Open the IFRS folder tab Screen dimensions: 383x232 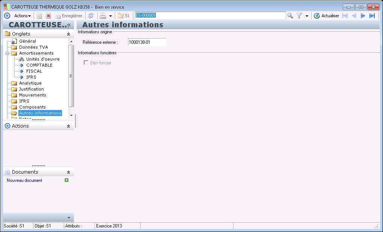coord(24,101)
